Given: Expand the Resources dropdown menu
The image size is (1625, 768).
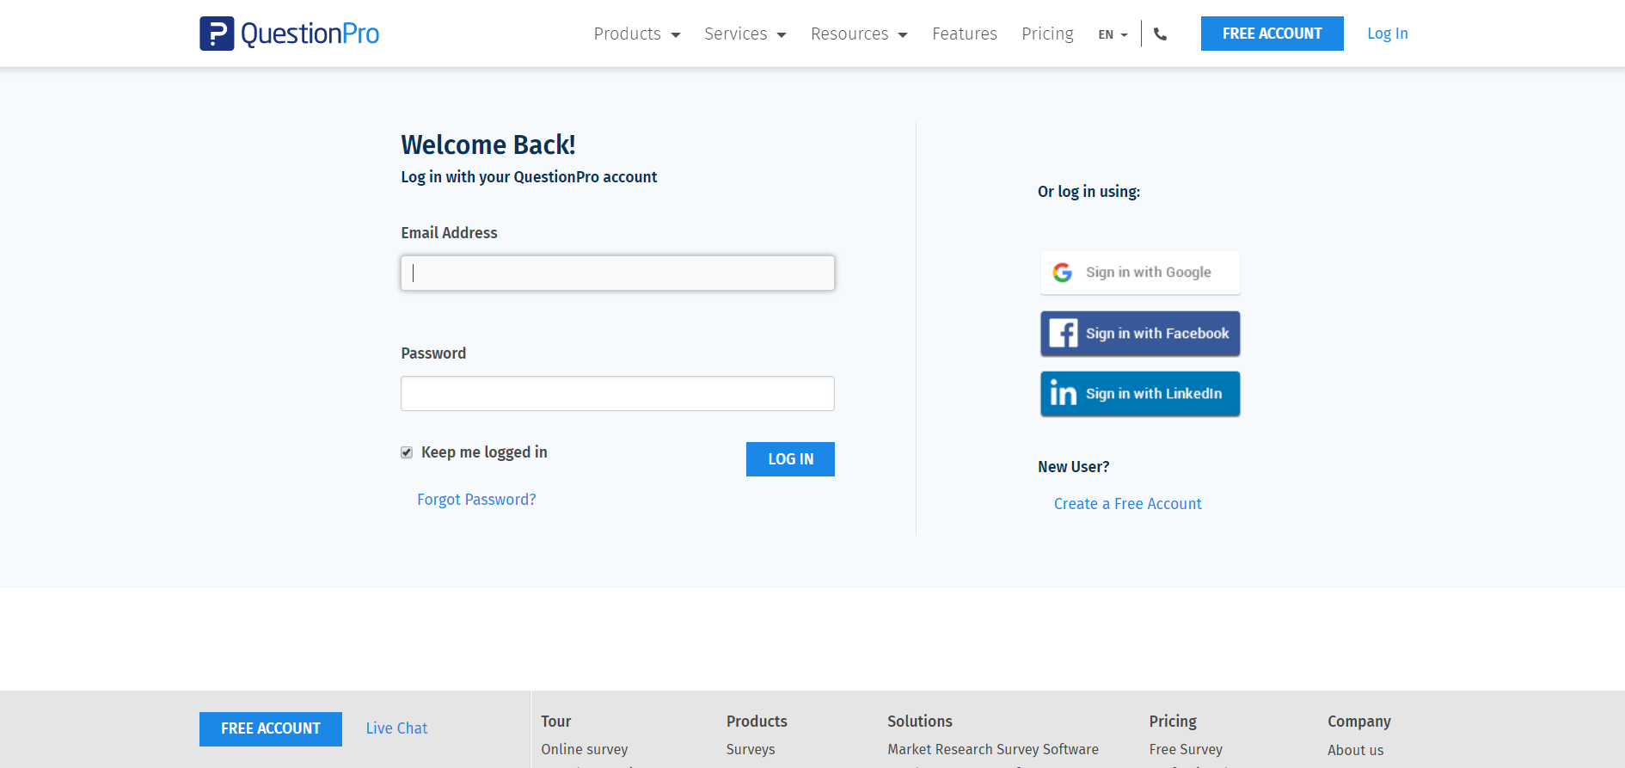Looking at the screenshot, I should [859, 34].
